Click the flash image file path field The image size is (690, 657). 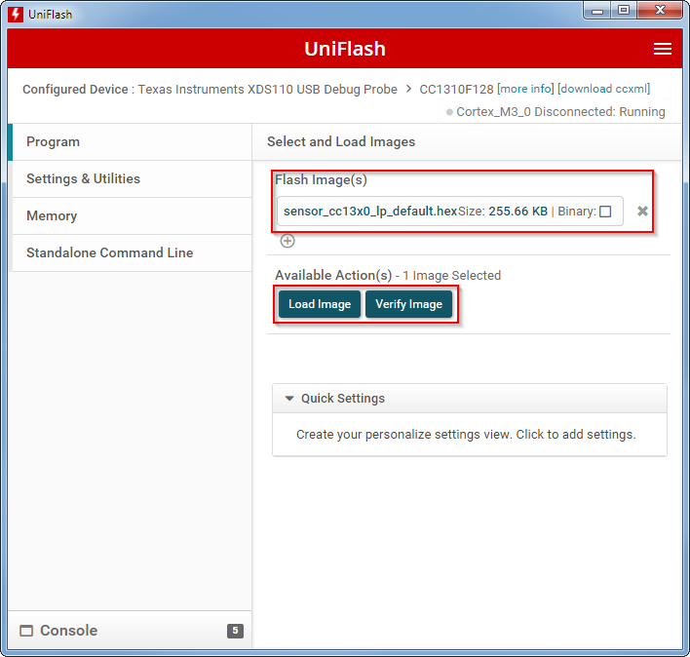pos(368,212)
